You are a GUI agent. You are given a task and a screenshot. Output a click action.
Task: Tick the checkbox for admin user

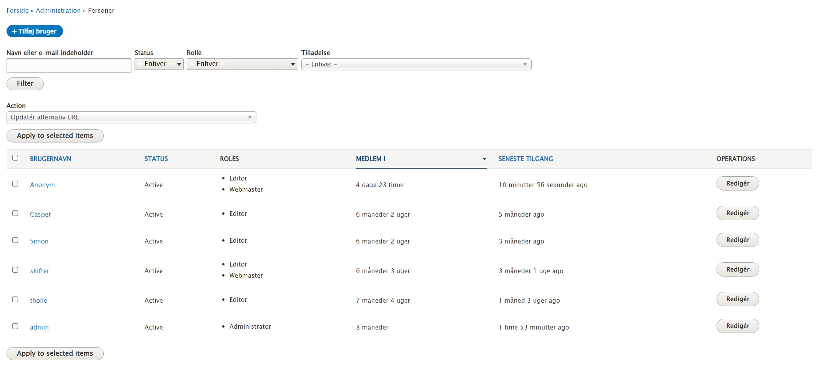coord(15,326)
